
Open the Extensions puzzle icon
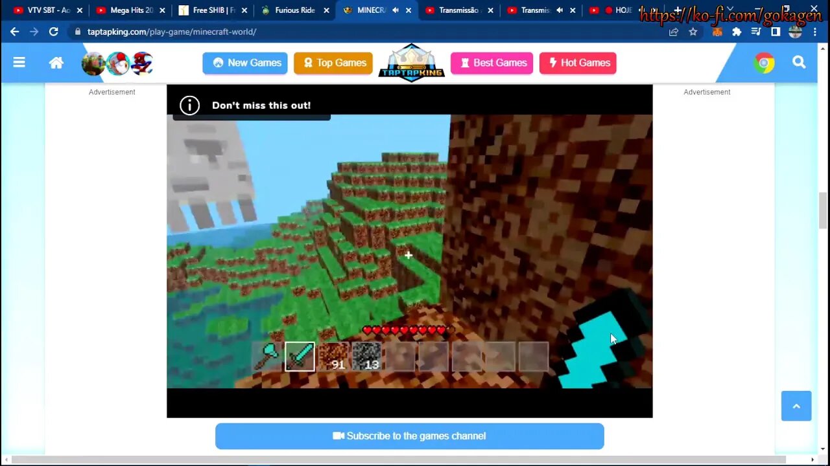click(737, 32)
